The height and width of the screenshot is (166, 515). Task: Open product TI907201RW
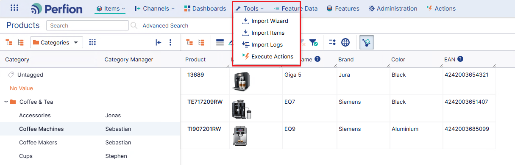coord(204,129)
